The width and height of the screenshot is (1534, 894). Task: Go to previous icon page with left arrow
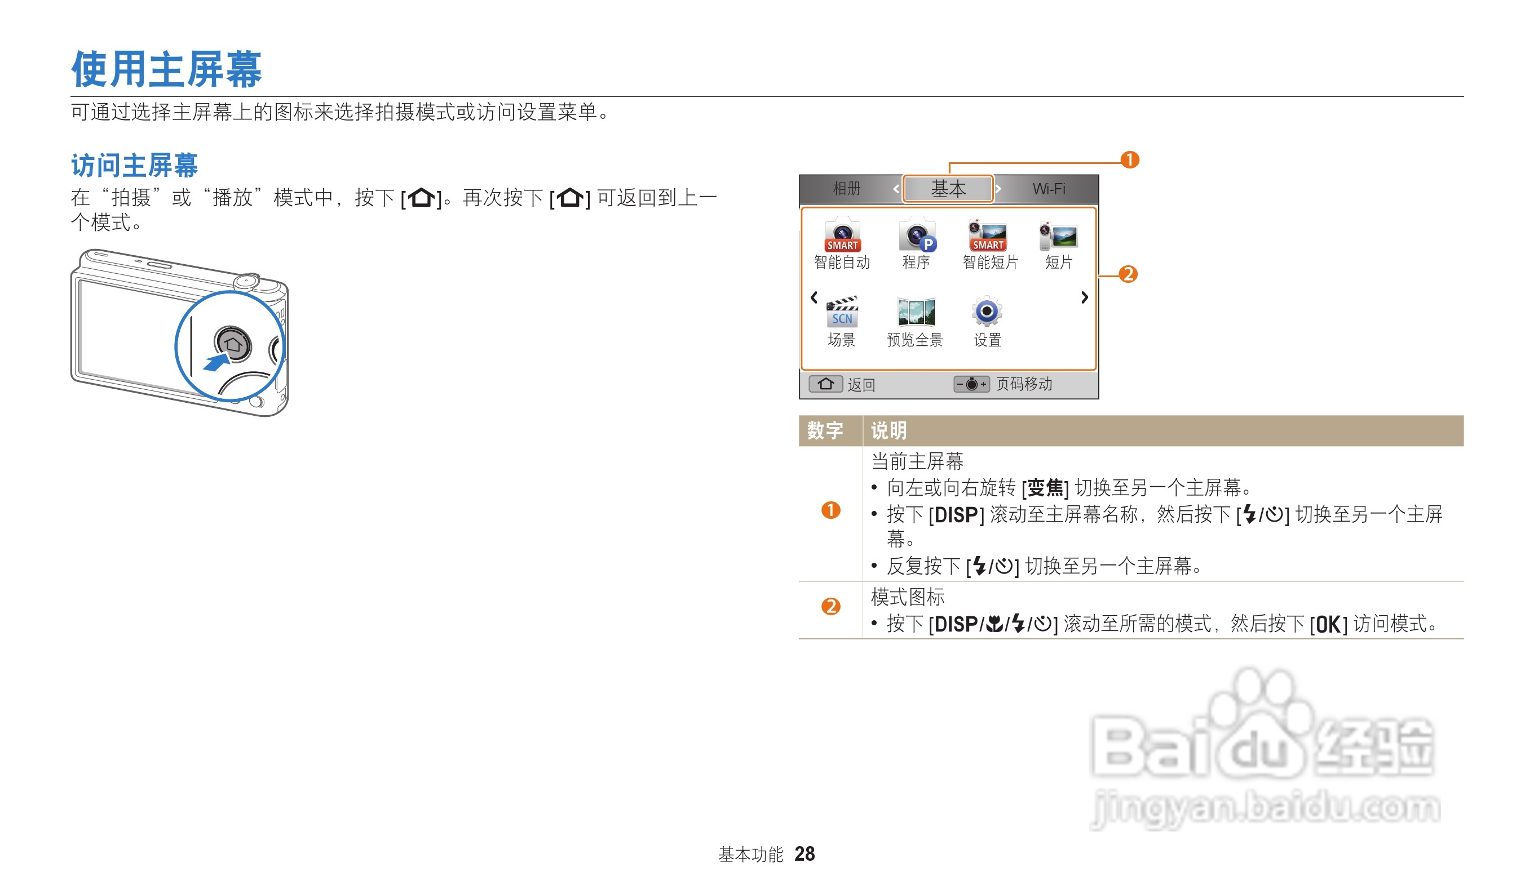[x=814, y=297]
